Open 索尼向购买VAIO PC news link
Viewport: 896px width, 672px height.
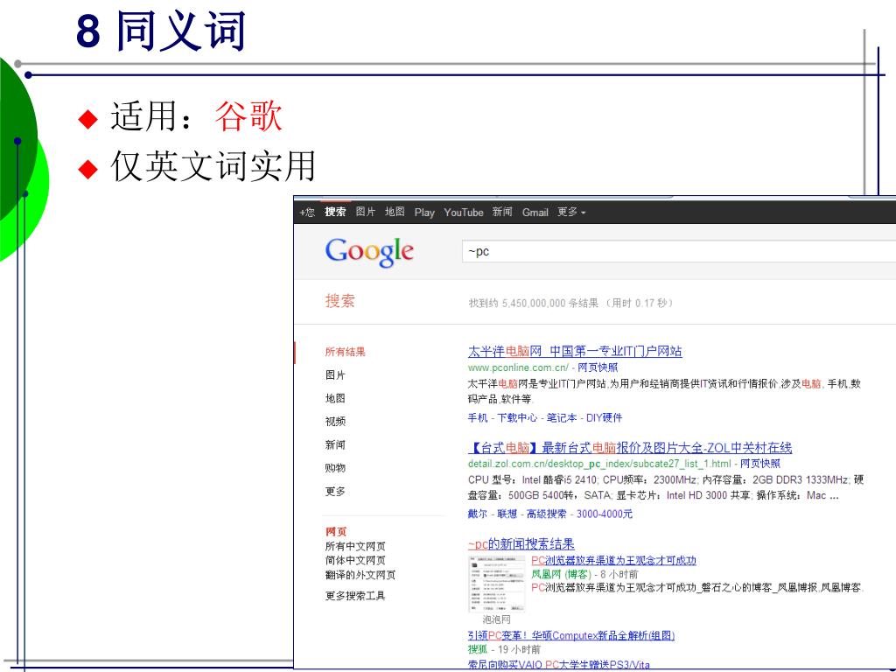[559, 665]
